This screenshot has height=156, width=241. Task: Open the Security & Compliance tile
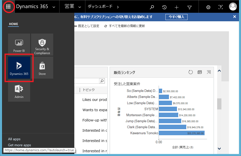[x=42, y=44]
